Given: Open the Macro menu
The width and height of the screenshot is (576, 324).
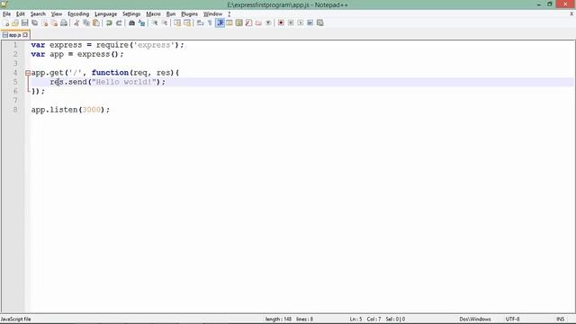Looking at the screenshot, I should tap(153, 14).
